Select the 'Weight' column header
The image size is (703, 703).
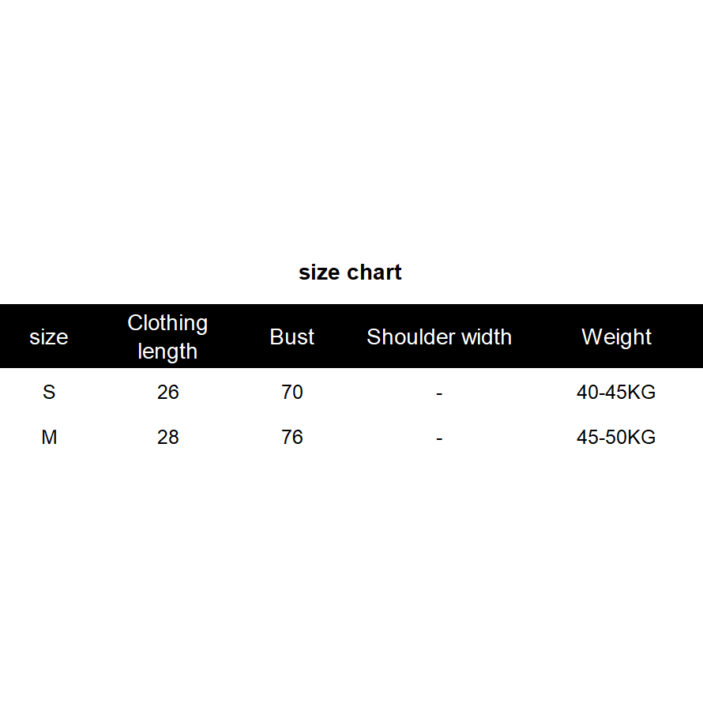[x=616, y=337]
